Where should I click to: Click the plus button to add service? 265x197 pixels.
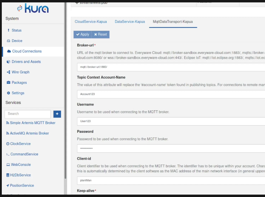pos(57,114)
